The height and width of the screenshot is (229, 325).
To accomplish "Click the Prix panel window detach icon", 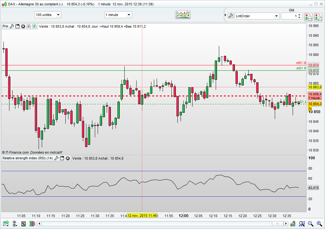I will [17, 26].
